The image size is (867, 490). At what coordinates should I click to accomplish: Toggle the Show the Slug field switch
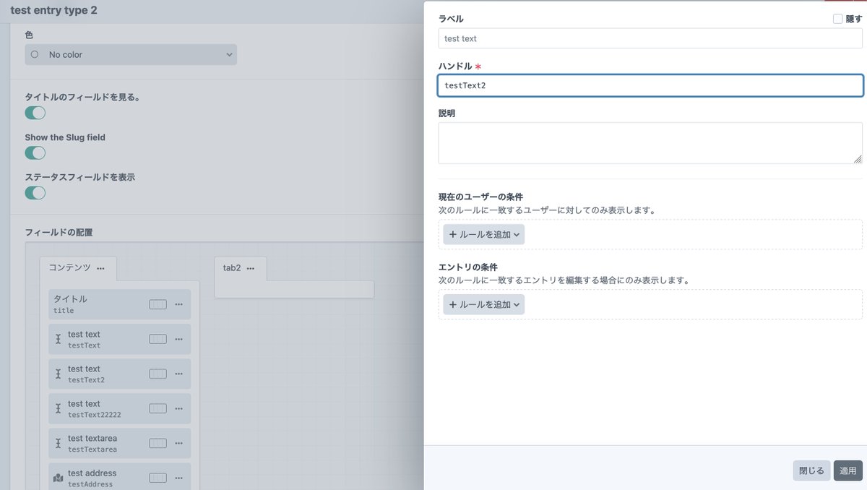tap(35, 152)
